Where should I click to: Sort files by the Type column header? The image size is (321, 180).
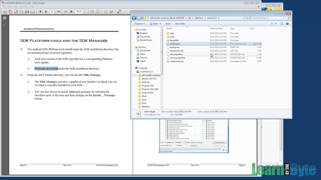239,28
